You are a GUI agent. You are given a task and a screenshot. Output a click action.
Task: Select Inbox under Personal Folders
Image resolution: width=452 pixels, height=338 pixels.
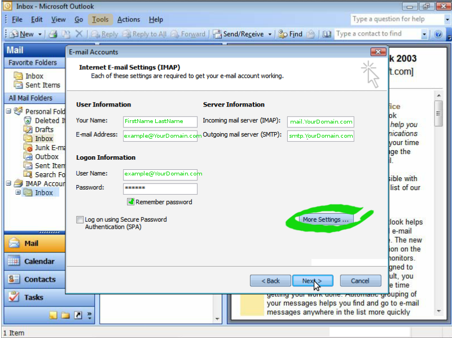coord(38,138)
